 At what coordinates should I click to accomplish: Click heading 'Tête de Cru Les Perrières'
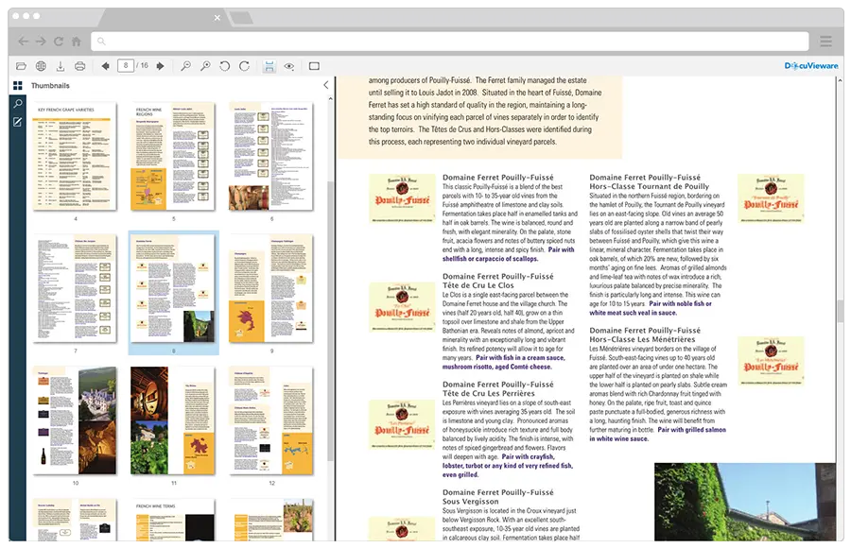pyautogui.click(x=489, y=393)
